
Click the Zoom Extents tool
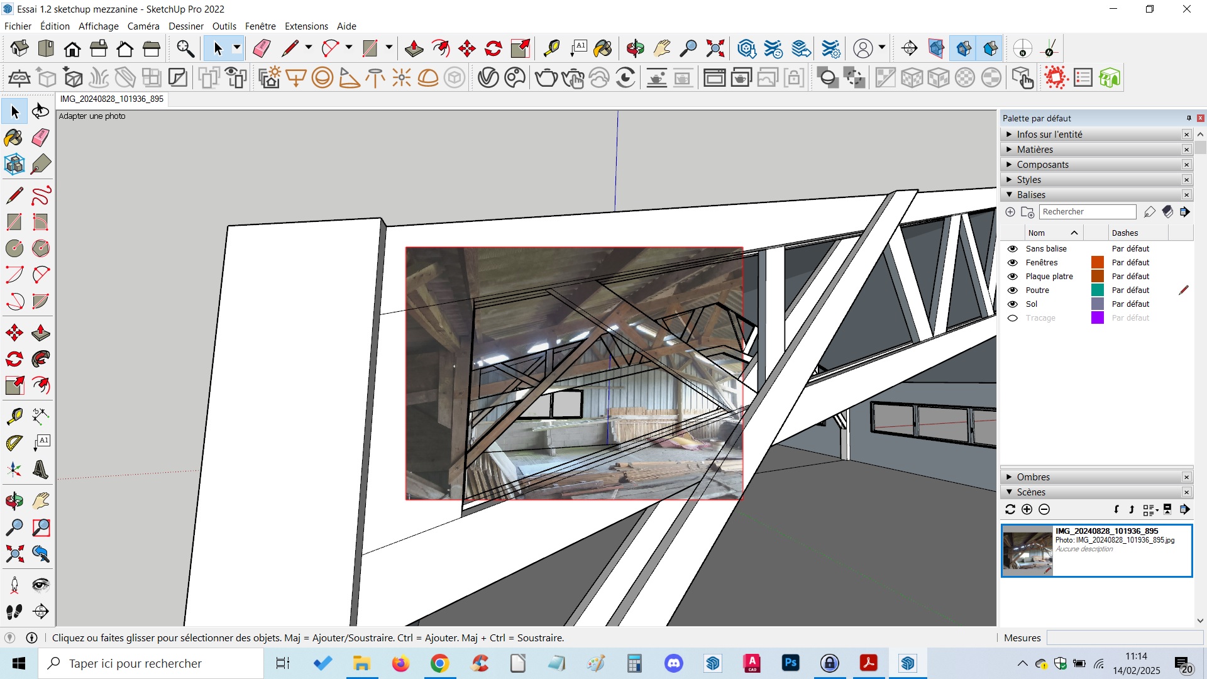pyautogui.click(x=14, y=554)
